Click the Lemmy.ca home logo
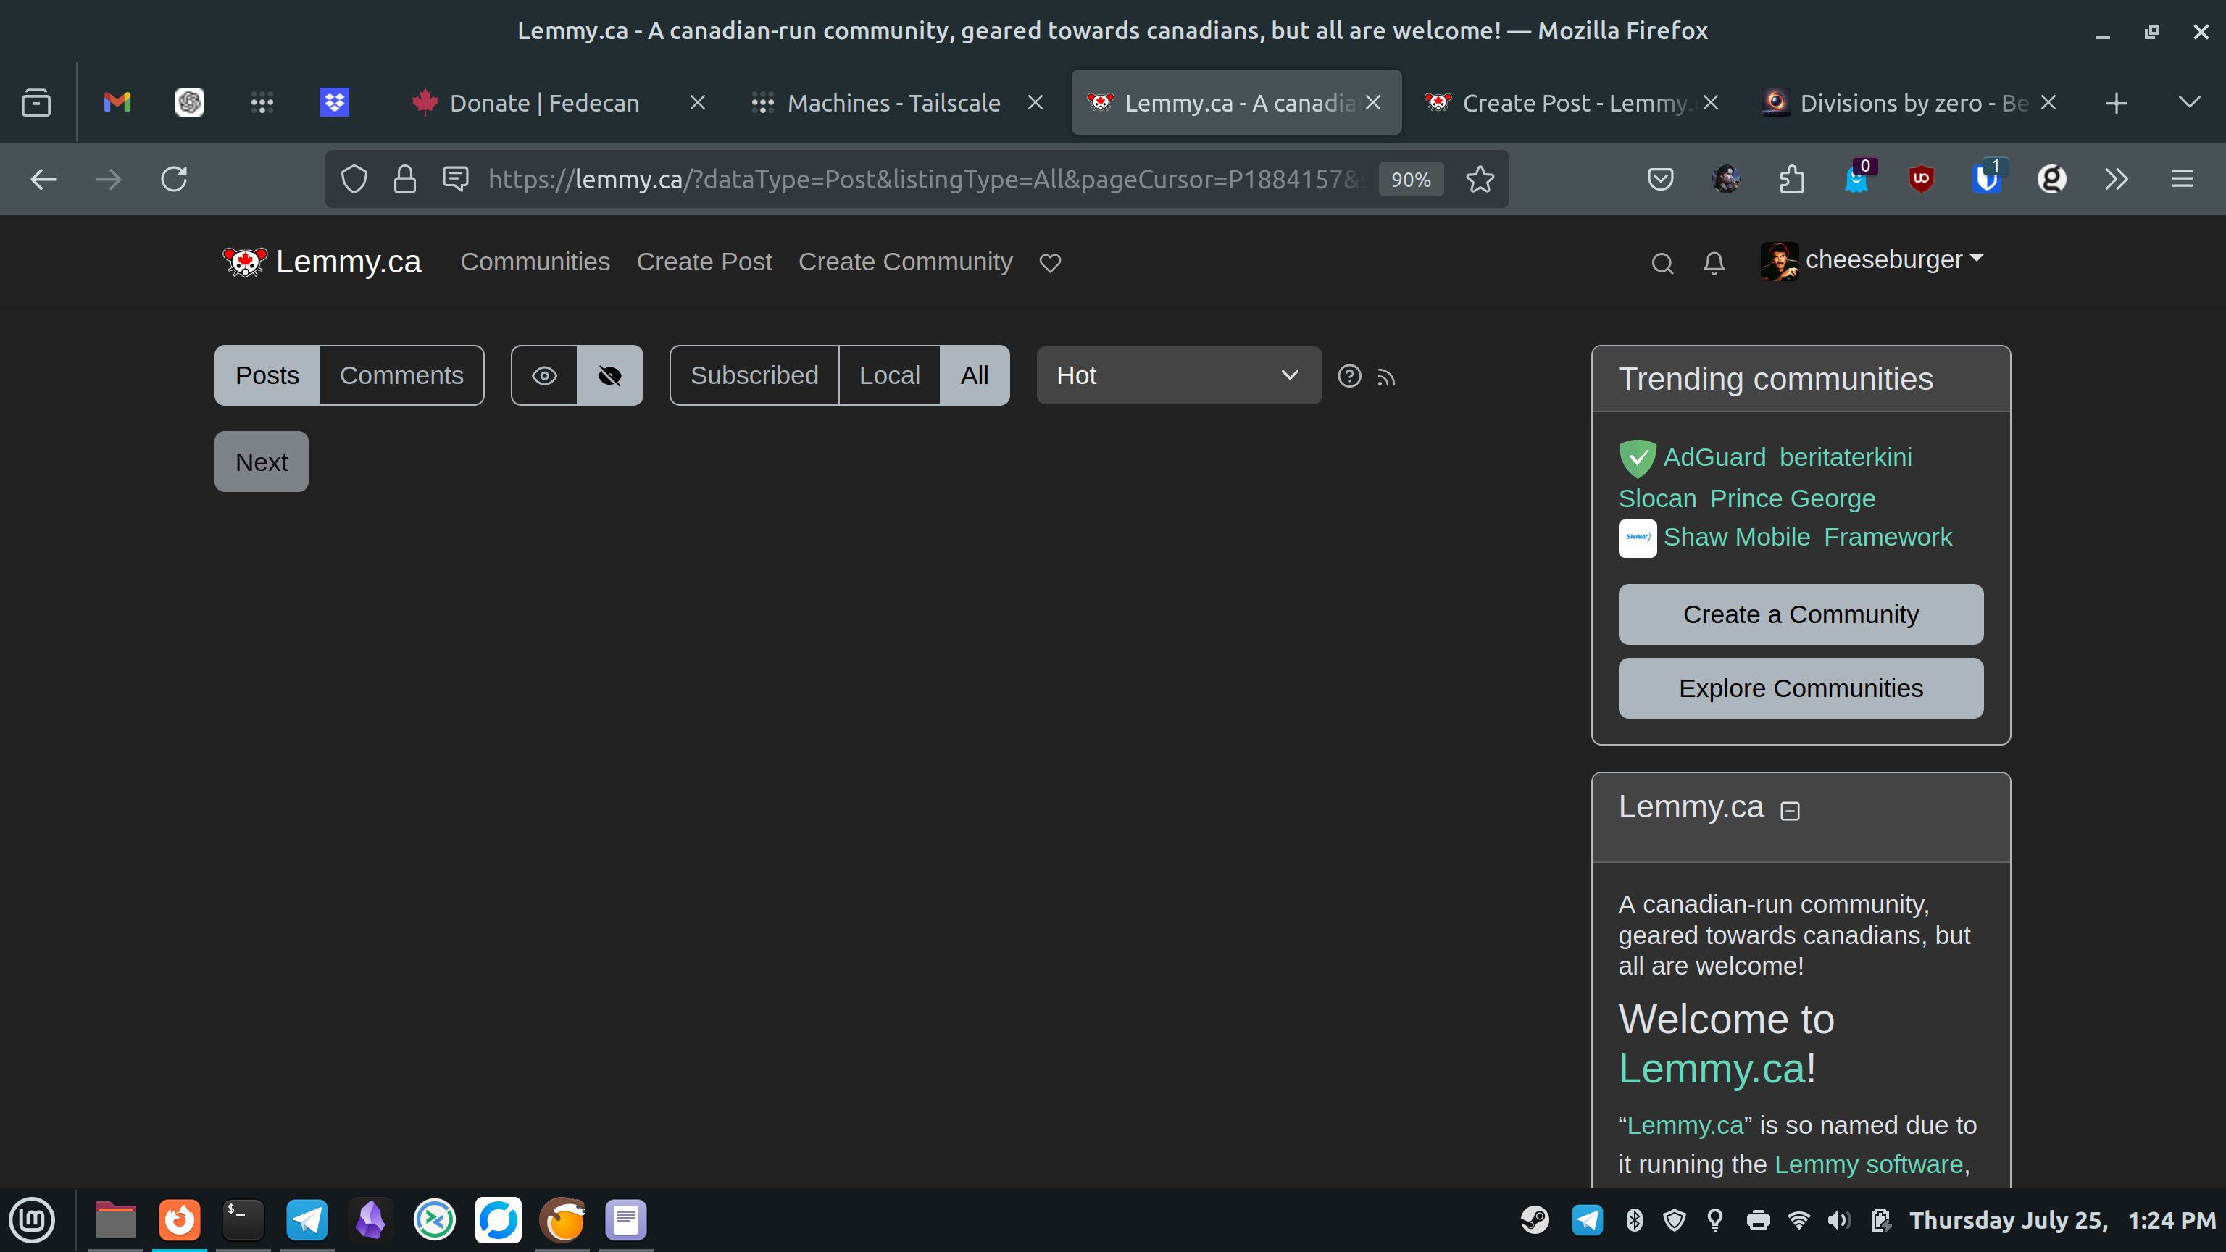 322,262
